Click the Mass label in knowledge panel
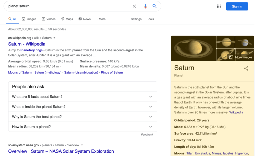 tap(178, 127)
